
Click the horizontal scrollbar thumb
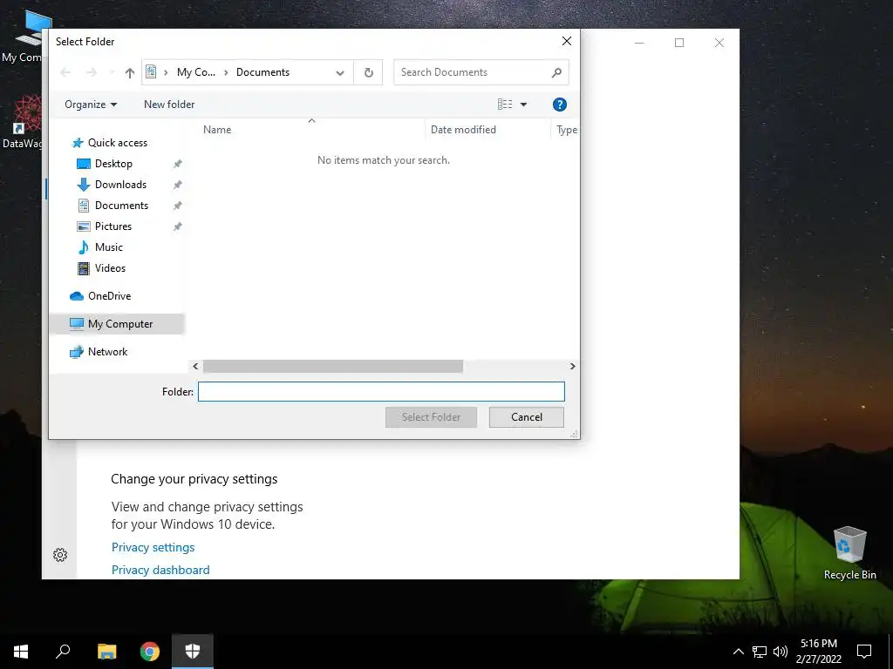coord(332,367)
